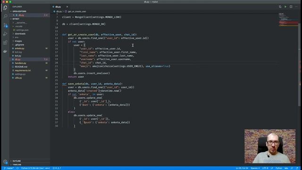
Task: Click the master branch in status bar
Action: pos(9,168)
